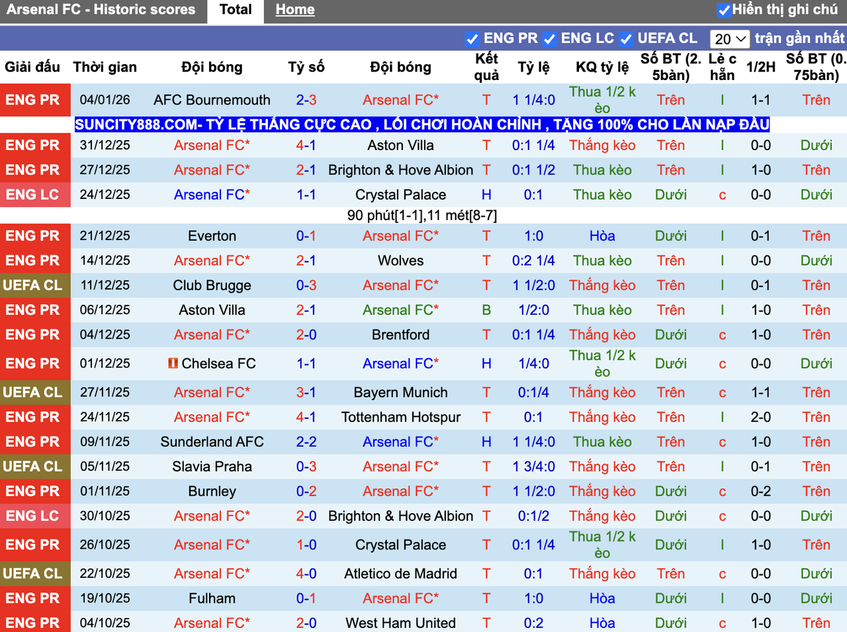
Task: Click Crystal Palace in the 26/10/25 row
Action: point(400,545)
